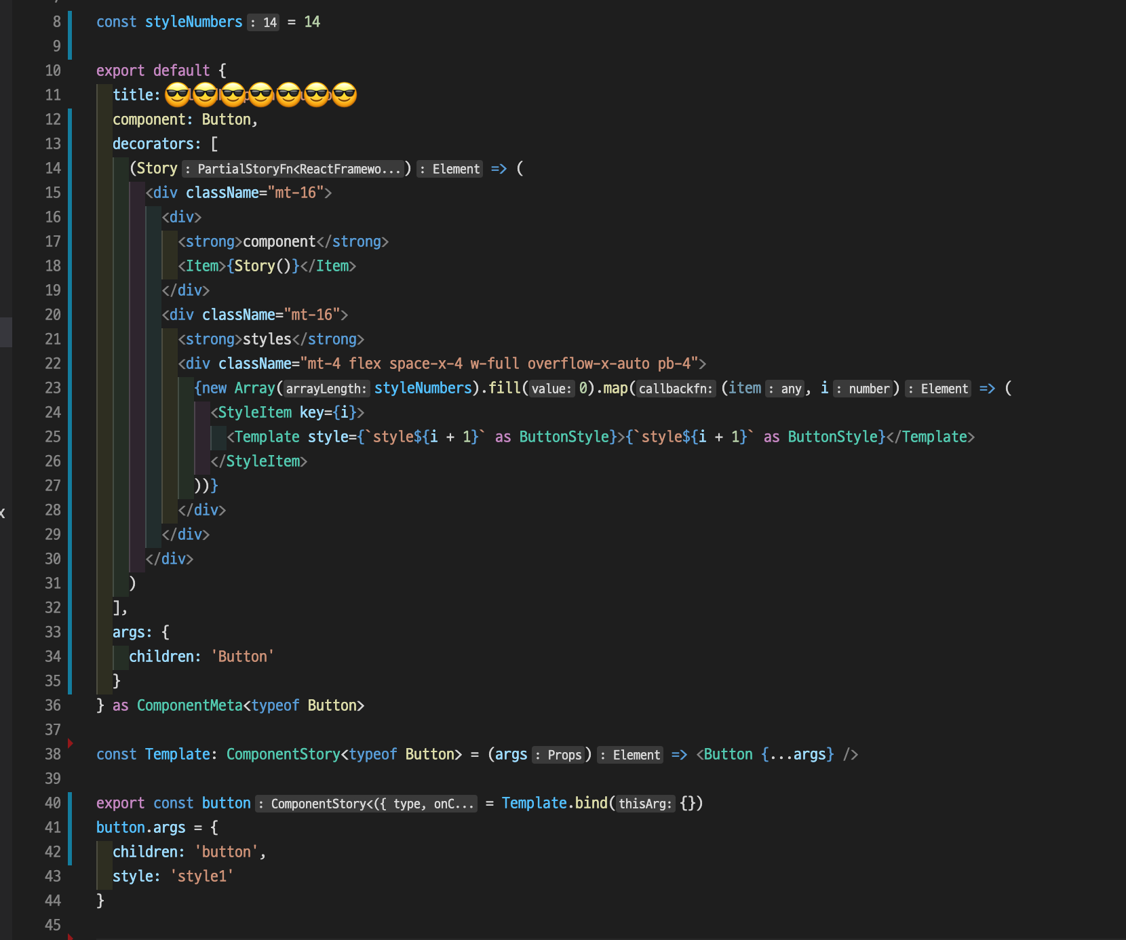Viewport: 1126px width, 940px height.
Task: Click 'component: Button,' on line 12
Action: (x=185, y=119)
